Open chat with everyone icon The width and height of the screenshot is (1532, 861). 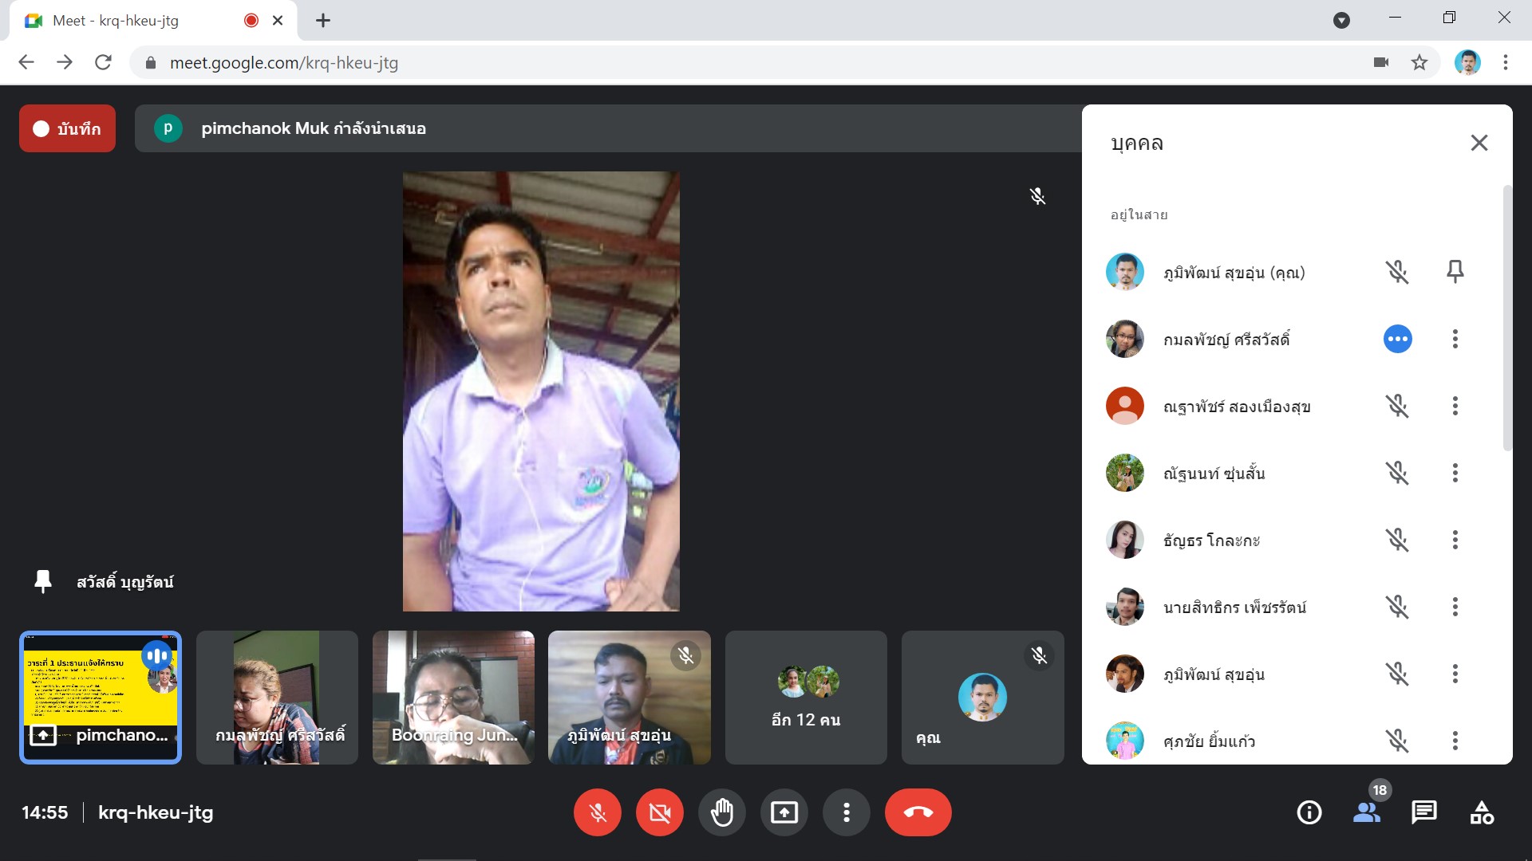(1423, 812)
